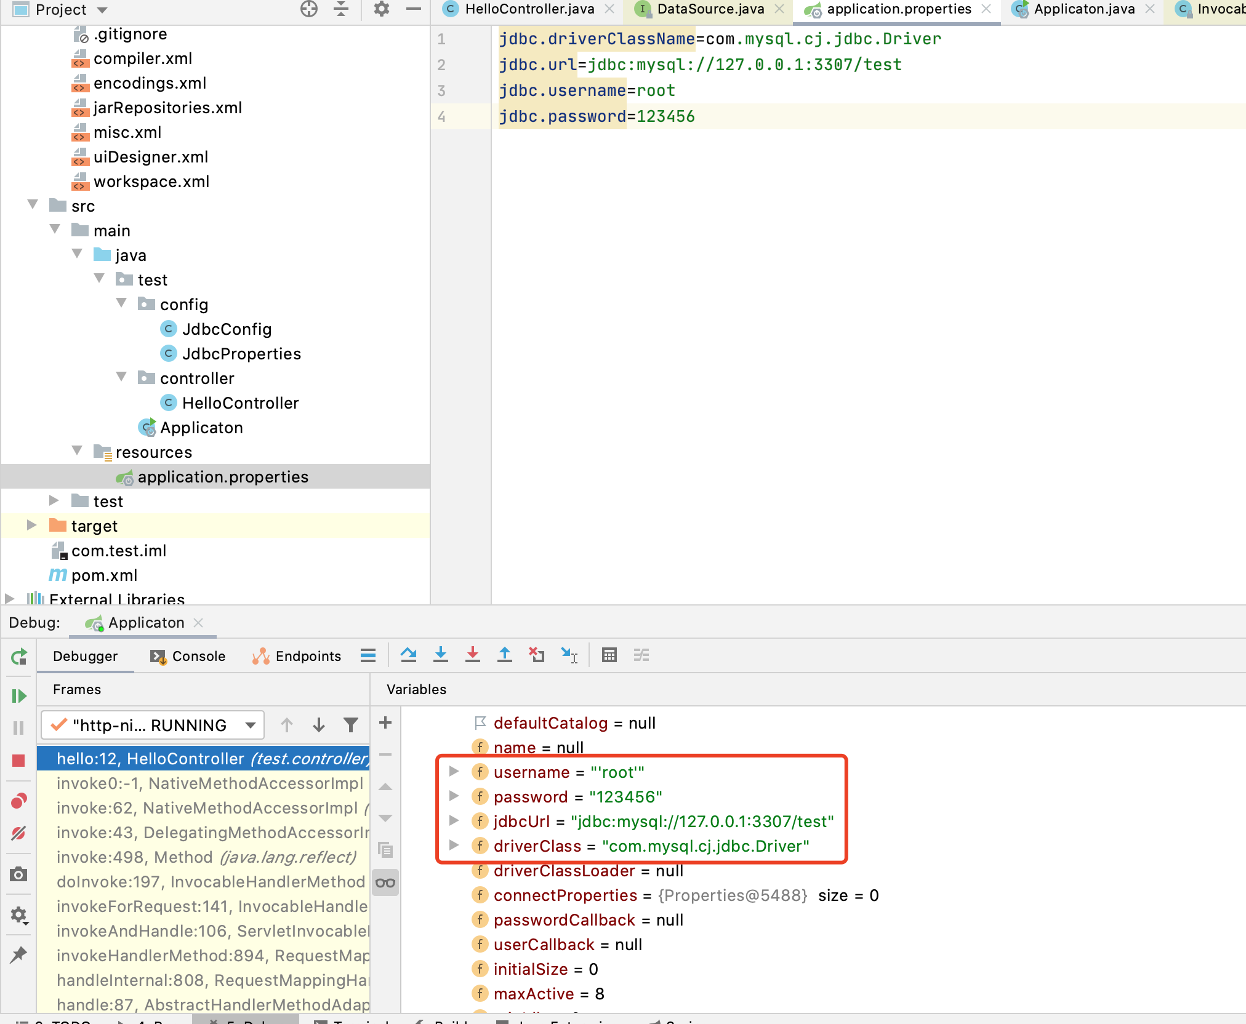Stop the debug session with red square
The width and height of the screenshot is (1246, 1024).
point(18,761)
